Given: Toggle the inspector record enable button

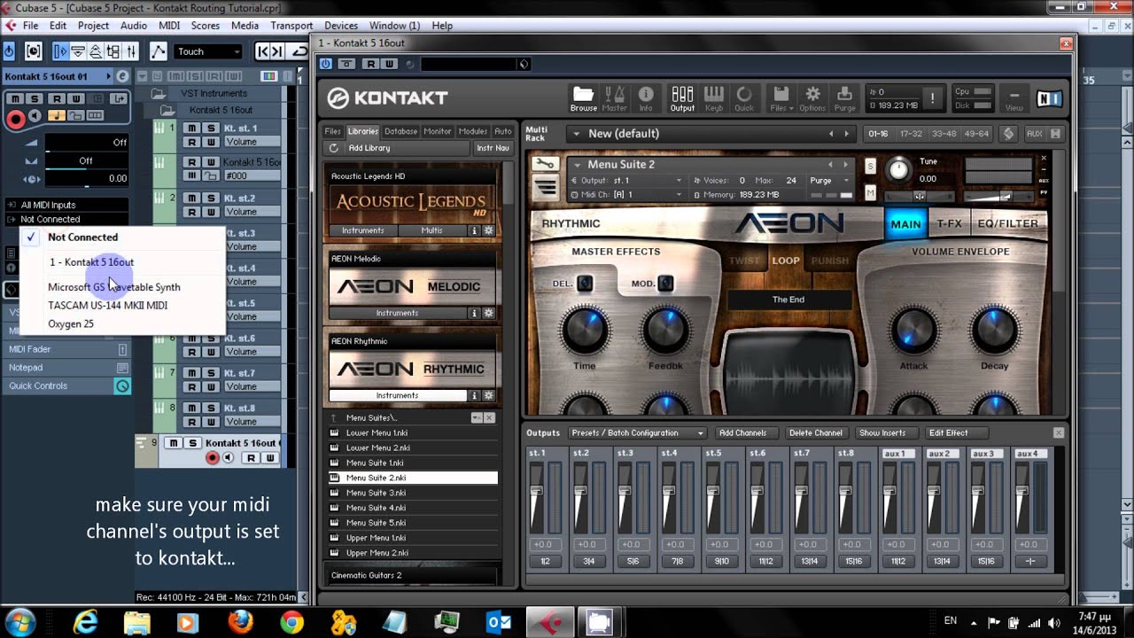Looking at the screenshot, I should (16, 118).
